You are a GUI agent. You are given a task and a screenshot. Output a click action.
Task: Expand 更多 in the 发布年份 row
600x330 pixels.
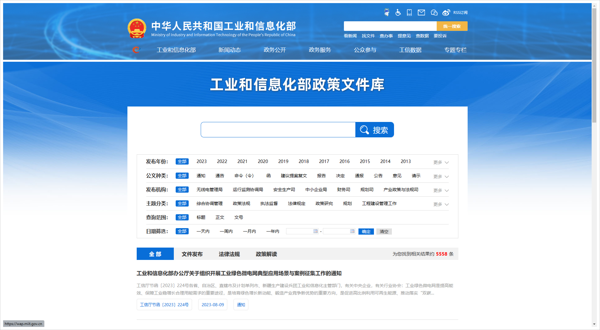coord(441,162)
